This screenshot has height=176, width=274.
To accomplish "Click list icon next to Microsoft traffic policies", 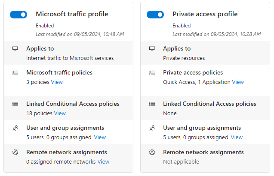I will click(15, 73).
